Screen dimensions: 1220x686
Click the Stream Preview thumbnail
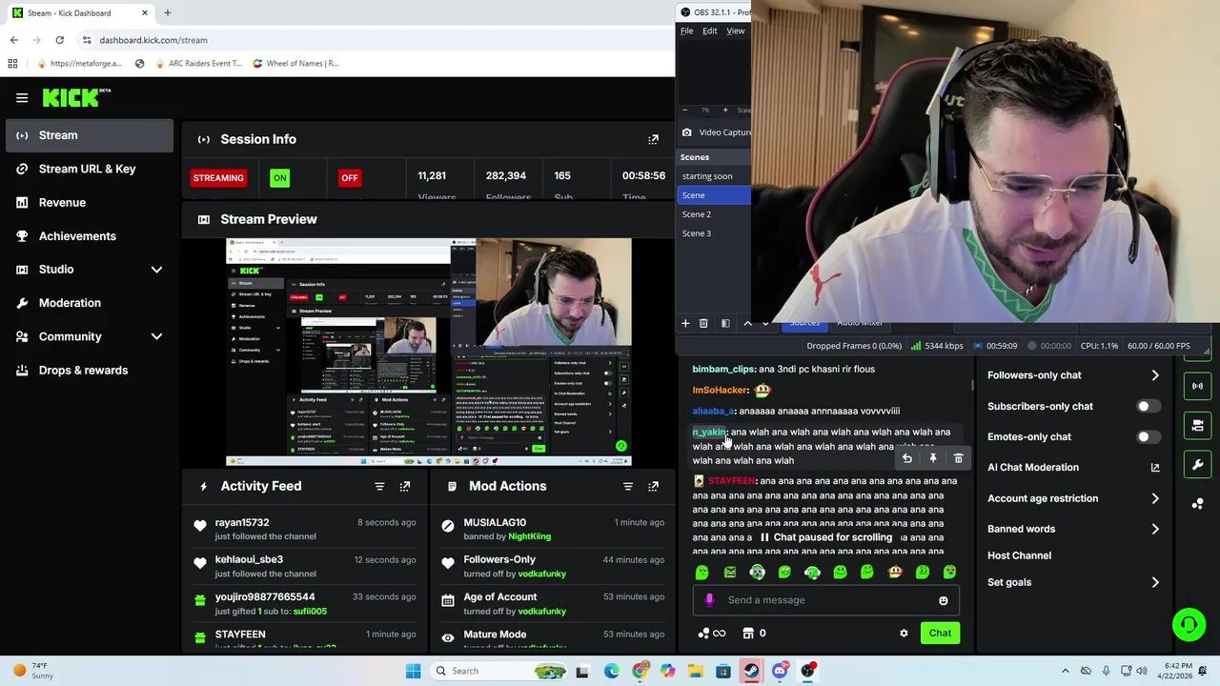pyautogui.click(x=428, y=352)
